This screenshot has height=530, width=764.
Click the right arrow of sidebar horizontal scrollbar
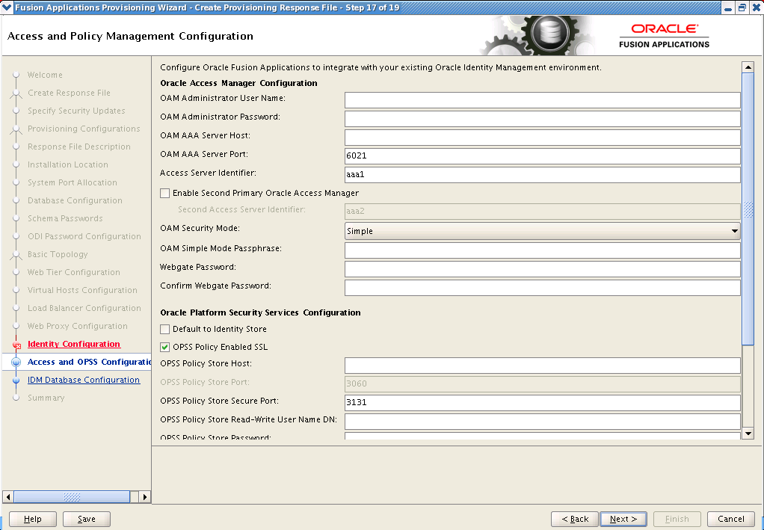pos(144,497)
